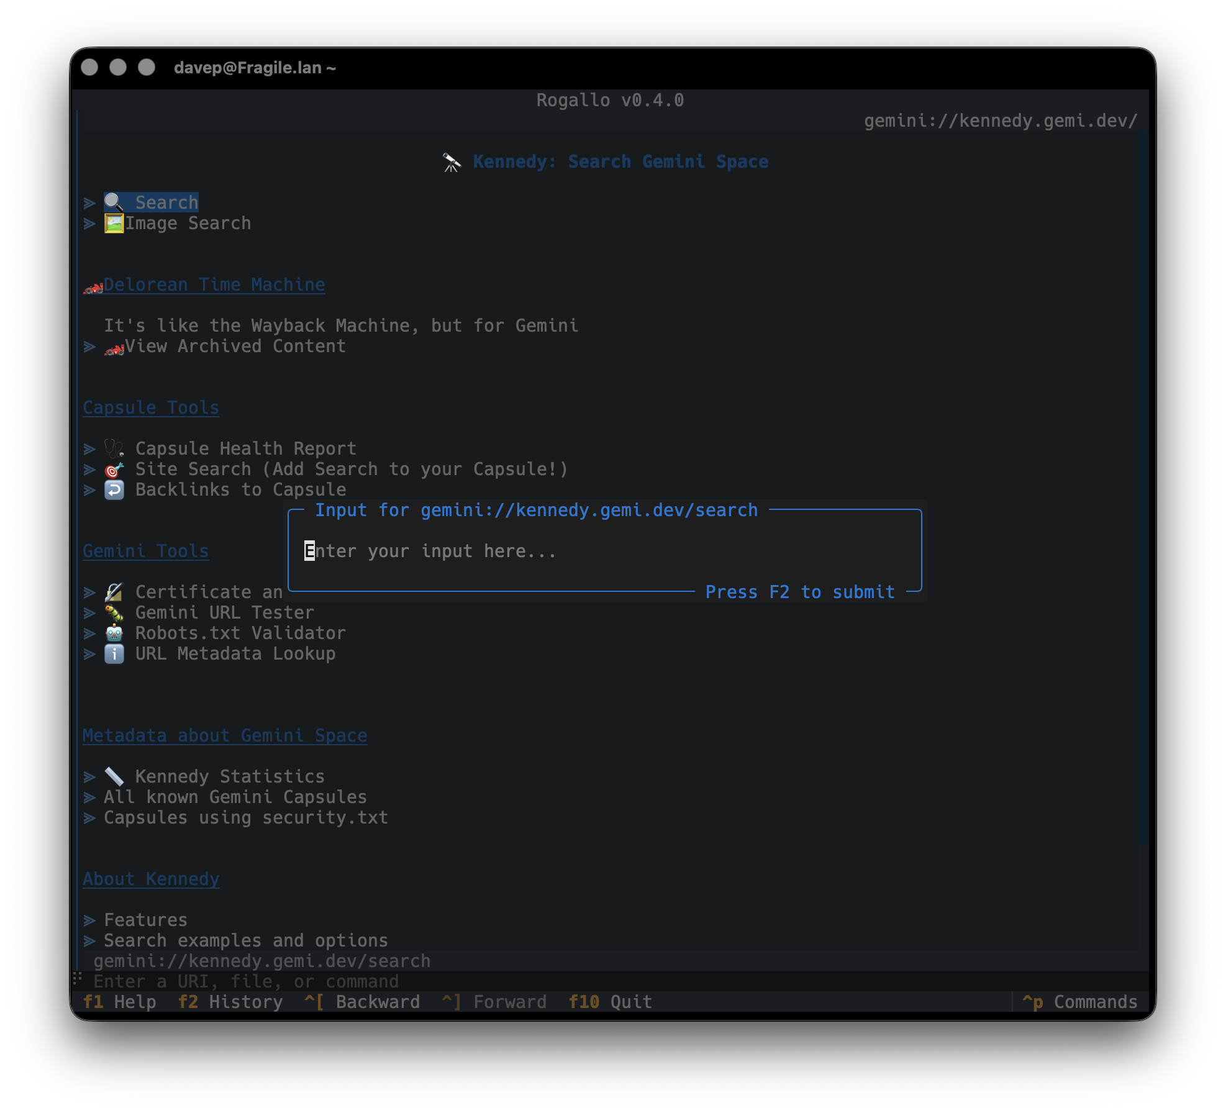Open URL Metadata Lookup link
Viewport: 1226px width, 1113px height.
coord(220,653)
